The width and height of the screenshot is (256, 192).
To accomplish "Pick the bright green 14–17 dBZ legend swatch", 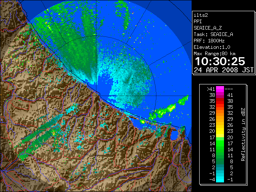I will (x=220, y=143).
